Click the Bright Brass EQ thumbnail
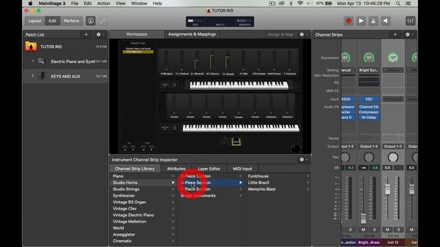This screenshot has width=440, height=247. click(x=368, y=82)
